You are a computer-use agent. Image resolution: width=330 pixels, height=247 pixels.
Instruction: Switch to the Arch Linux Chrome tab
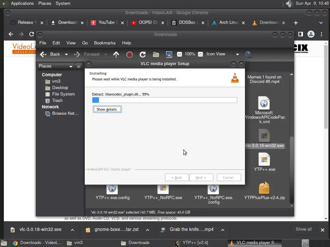pyautogui.click(x=228, y=23)
